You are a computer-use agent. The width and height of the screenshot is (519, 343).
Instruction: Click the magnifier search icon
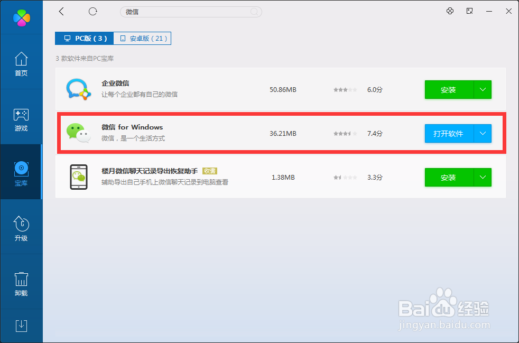(254, 12)
